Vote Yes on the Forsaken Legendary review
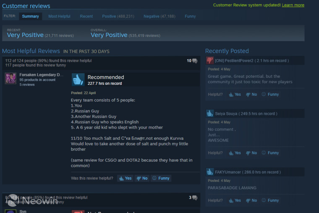 [x=126, y=179]
